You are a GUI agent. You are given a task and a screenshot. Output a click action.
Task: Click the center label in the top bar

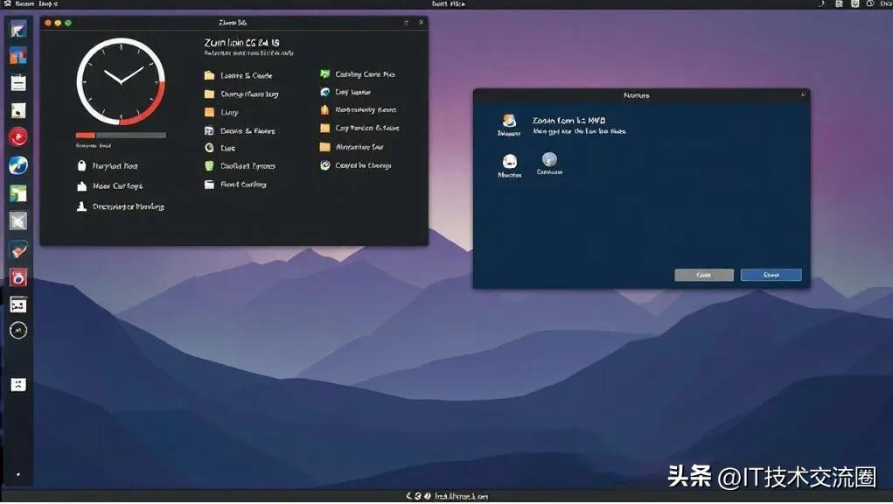pyautogui.click(x=448, y=3)
